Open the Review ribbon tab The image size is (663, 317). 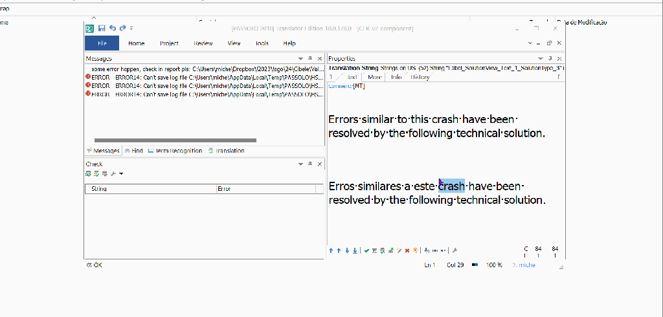click(x=203, y=43)
